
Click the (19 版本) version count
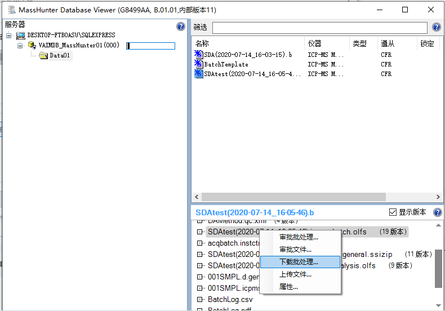click(x=393, y=232)
